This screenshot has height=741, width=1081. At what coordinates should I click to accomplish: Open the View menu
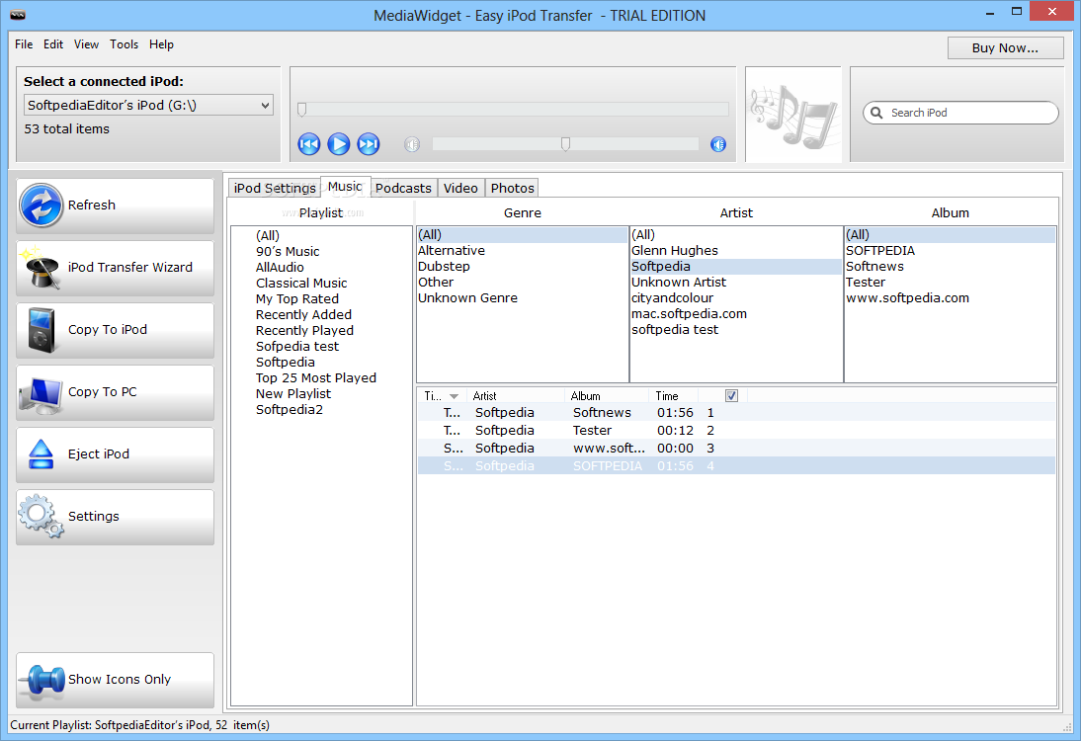coord(86,44)
